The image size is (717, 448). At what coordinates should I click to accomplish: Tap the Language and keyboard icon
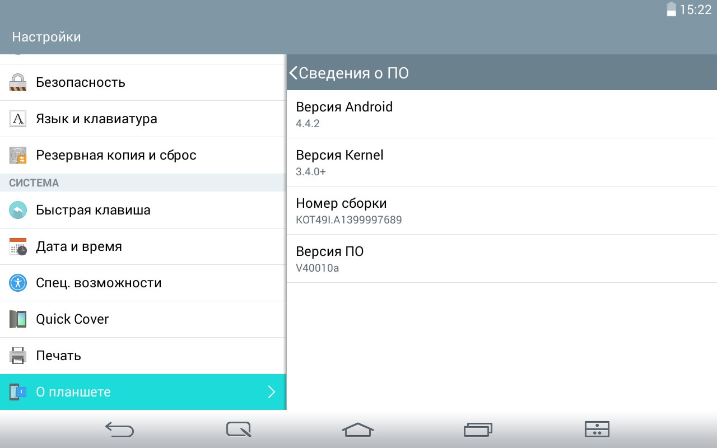click(18, 119)
